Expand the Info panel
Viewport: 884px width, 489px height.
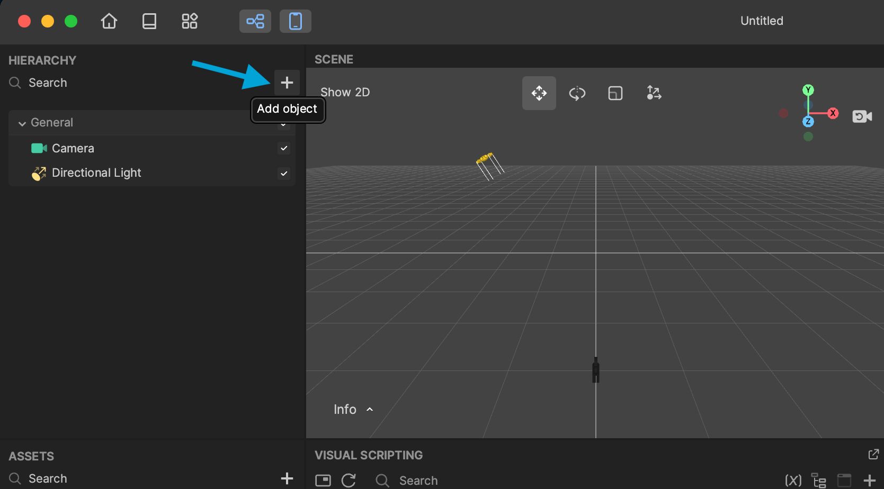(353, 409)
